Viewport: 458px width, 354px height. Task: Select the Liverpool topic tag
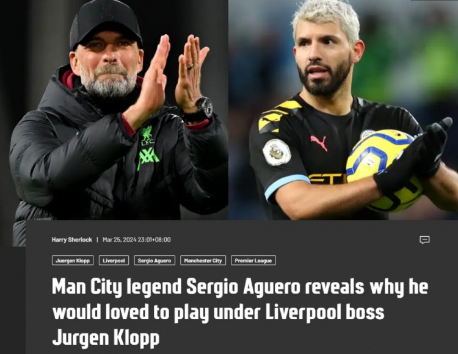click(114, 261)
